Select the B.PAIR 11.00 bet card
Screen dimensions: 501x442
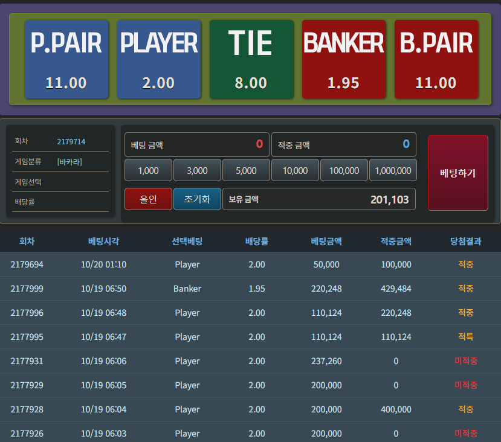point(436,59)
